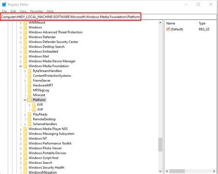This screenshot has width=218, height=174.
Task: Select the ContentProtectionSystems folder icon
Action: 29,76
